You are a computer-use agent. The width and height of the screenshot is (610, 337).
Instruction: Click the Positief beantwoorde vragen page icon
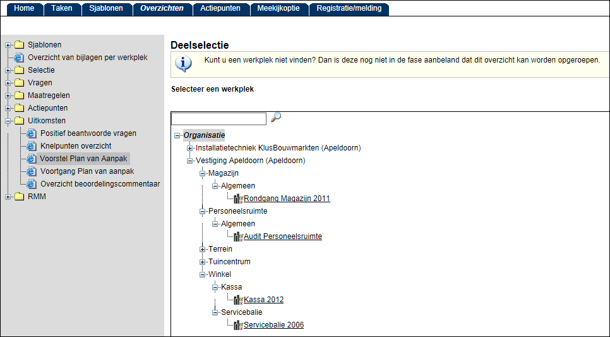coord(32,133)
